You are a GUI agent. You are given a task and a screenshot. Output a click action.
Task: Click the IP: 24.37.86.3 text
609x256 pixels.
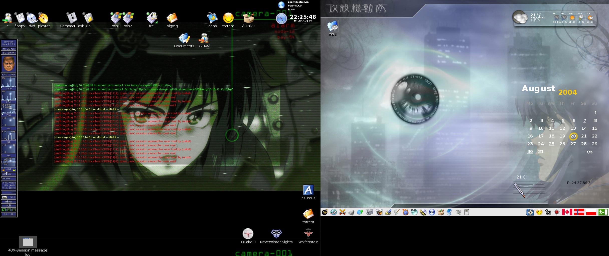[x=578, y=183]
